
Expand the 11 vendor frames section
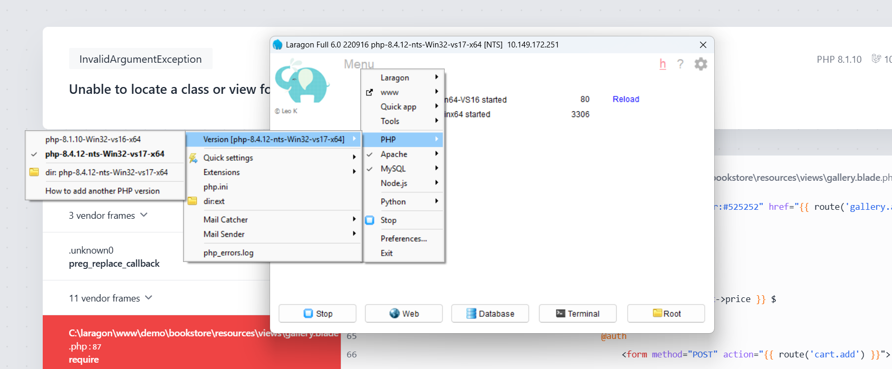[x=111, y=298]
